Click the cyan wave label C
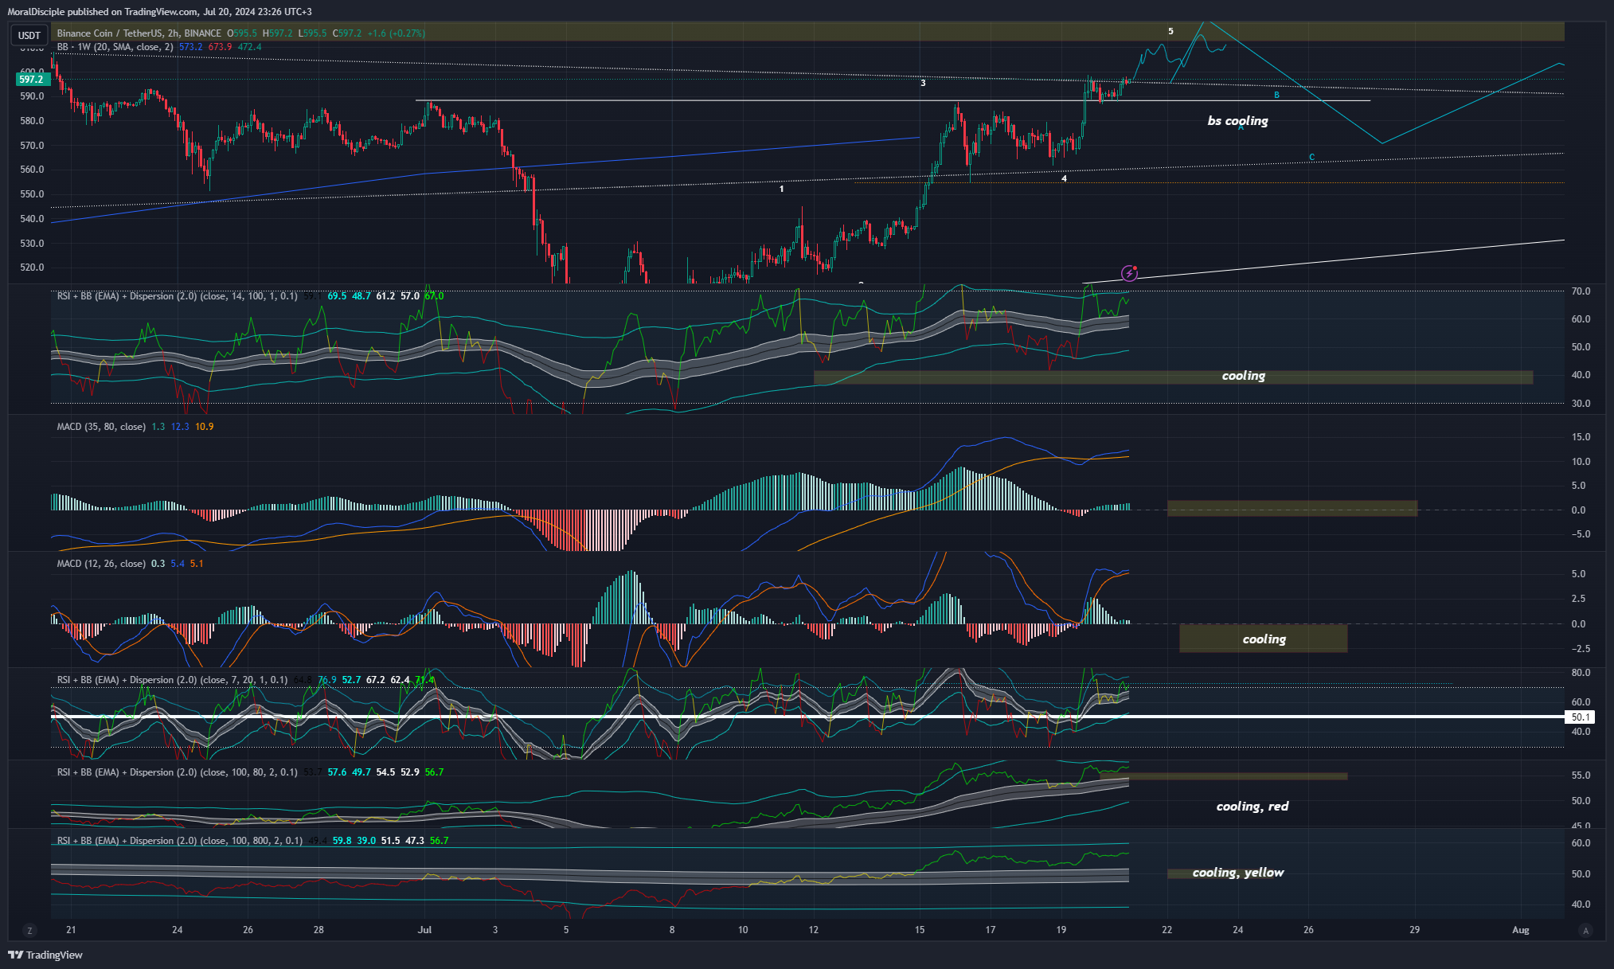The height and width of the screenshot is (969, 1614). (1311, 158)
